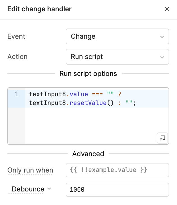Open the expanded code editor popout icon
The image size is (177, 205).
click(x=162, y=138)
